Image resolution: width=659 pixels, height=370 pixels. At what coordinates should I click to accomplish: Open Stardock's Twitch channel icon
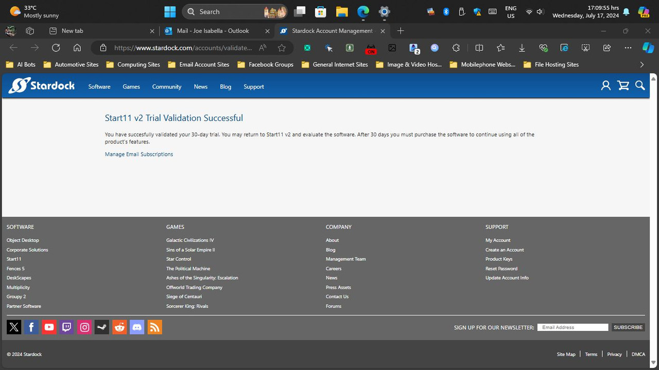pos(66,327)
